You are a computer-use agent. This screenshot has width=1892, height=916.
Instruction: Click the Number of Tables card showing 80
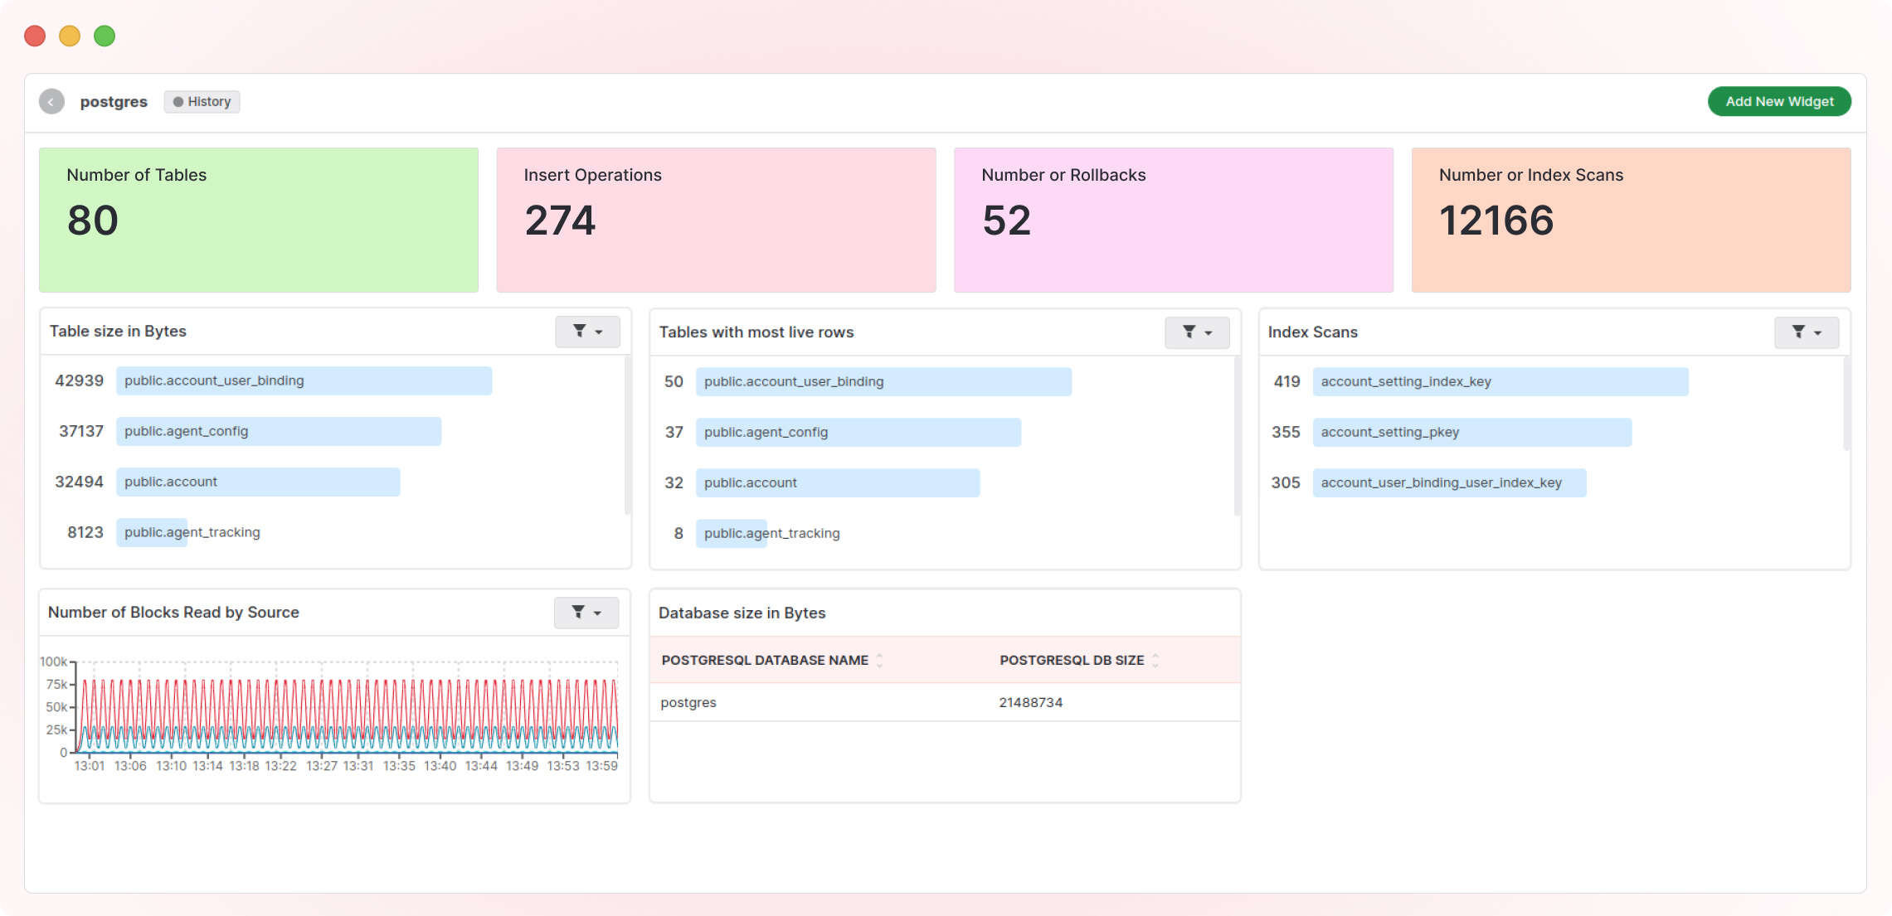point(258,220)
